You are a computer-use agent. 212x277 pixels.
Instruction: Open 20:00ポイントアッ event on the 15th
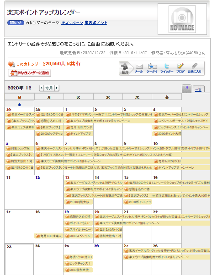click(x=138, y=202)
